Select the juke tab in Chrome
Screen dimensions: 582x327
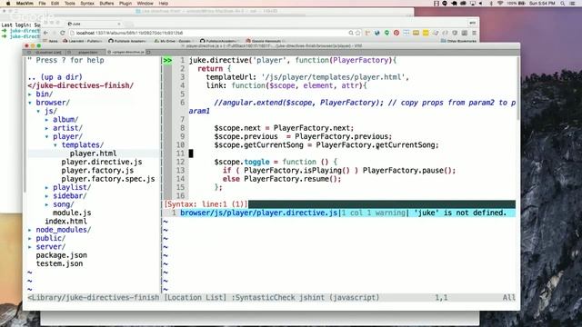95,24
